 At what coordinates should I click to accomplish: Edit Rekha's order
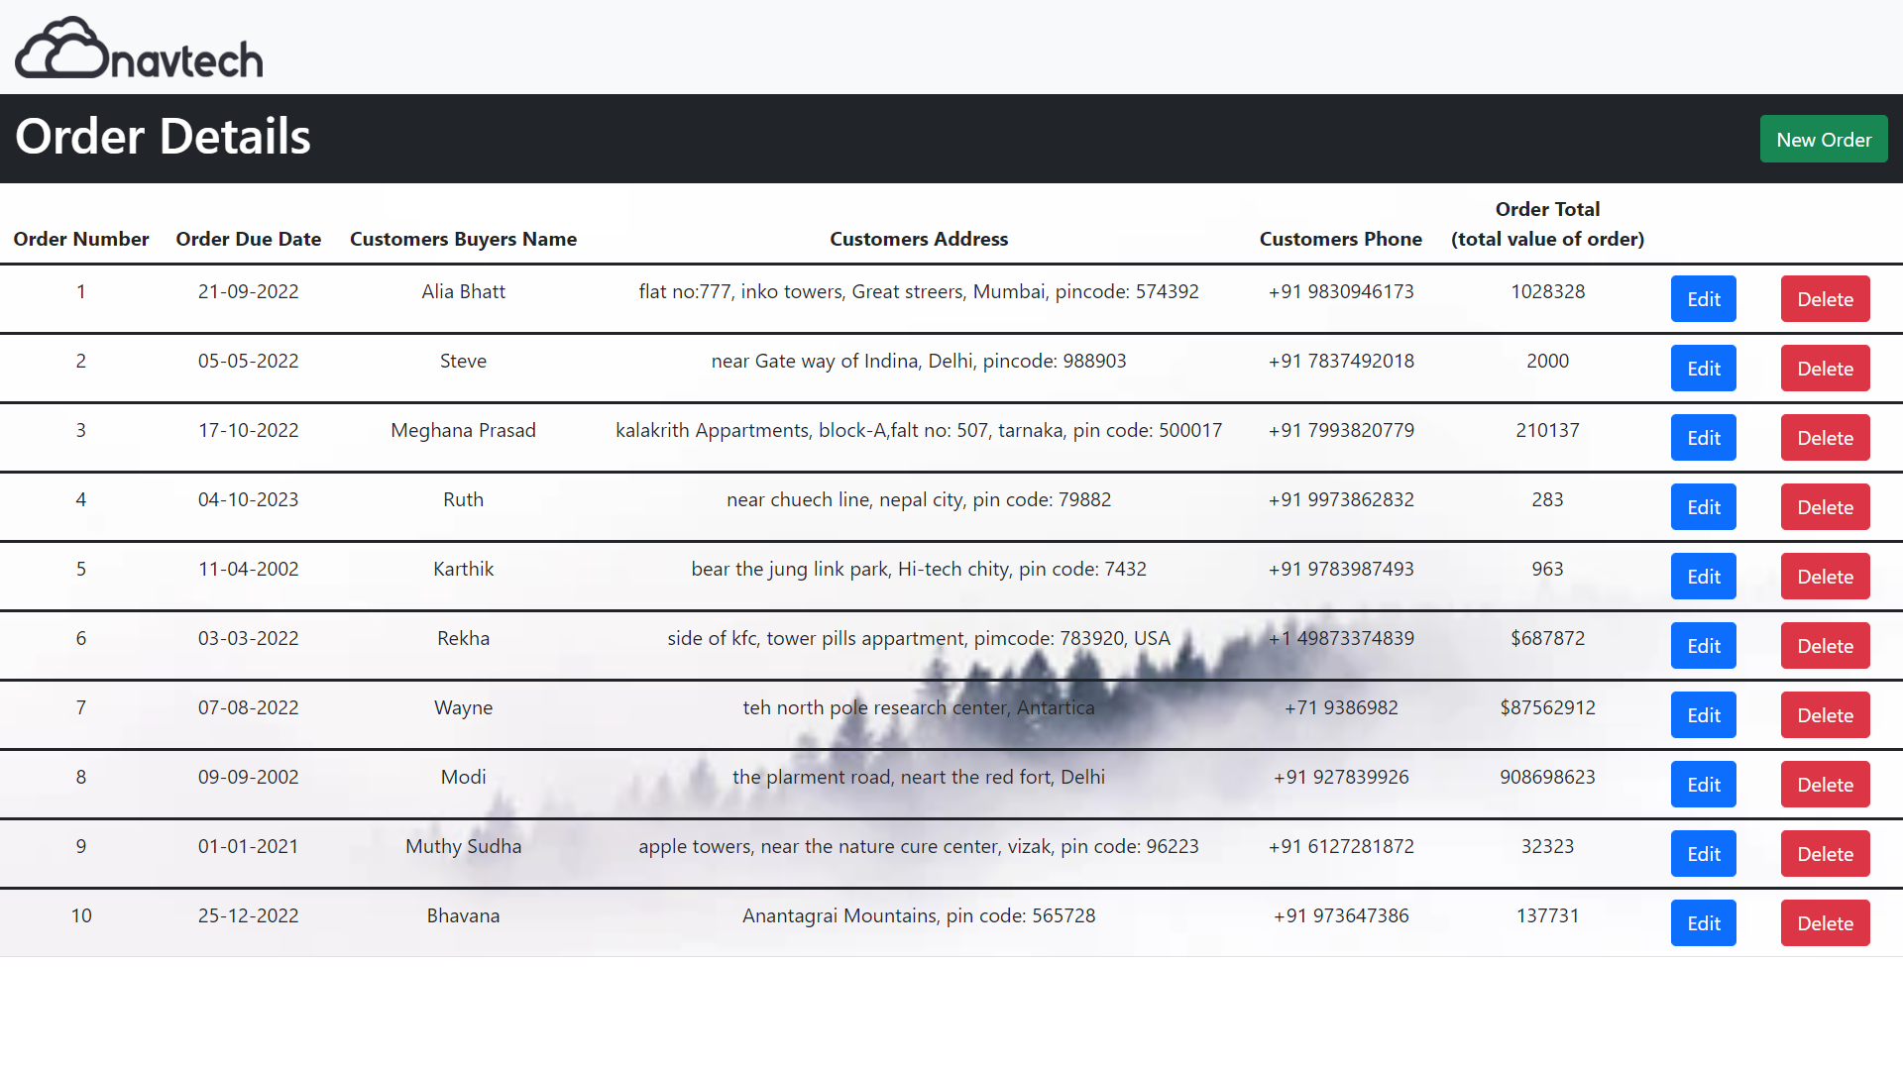[x=1703, y=646]
